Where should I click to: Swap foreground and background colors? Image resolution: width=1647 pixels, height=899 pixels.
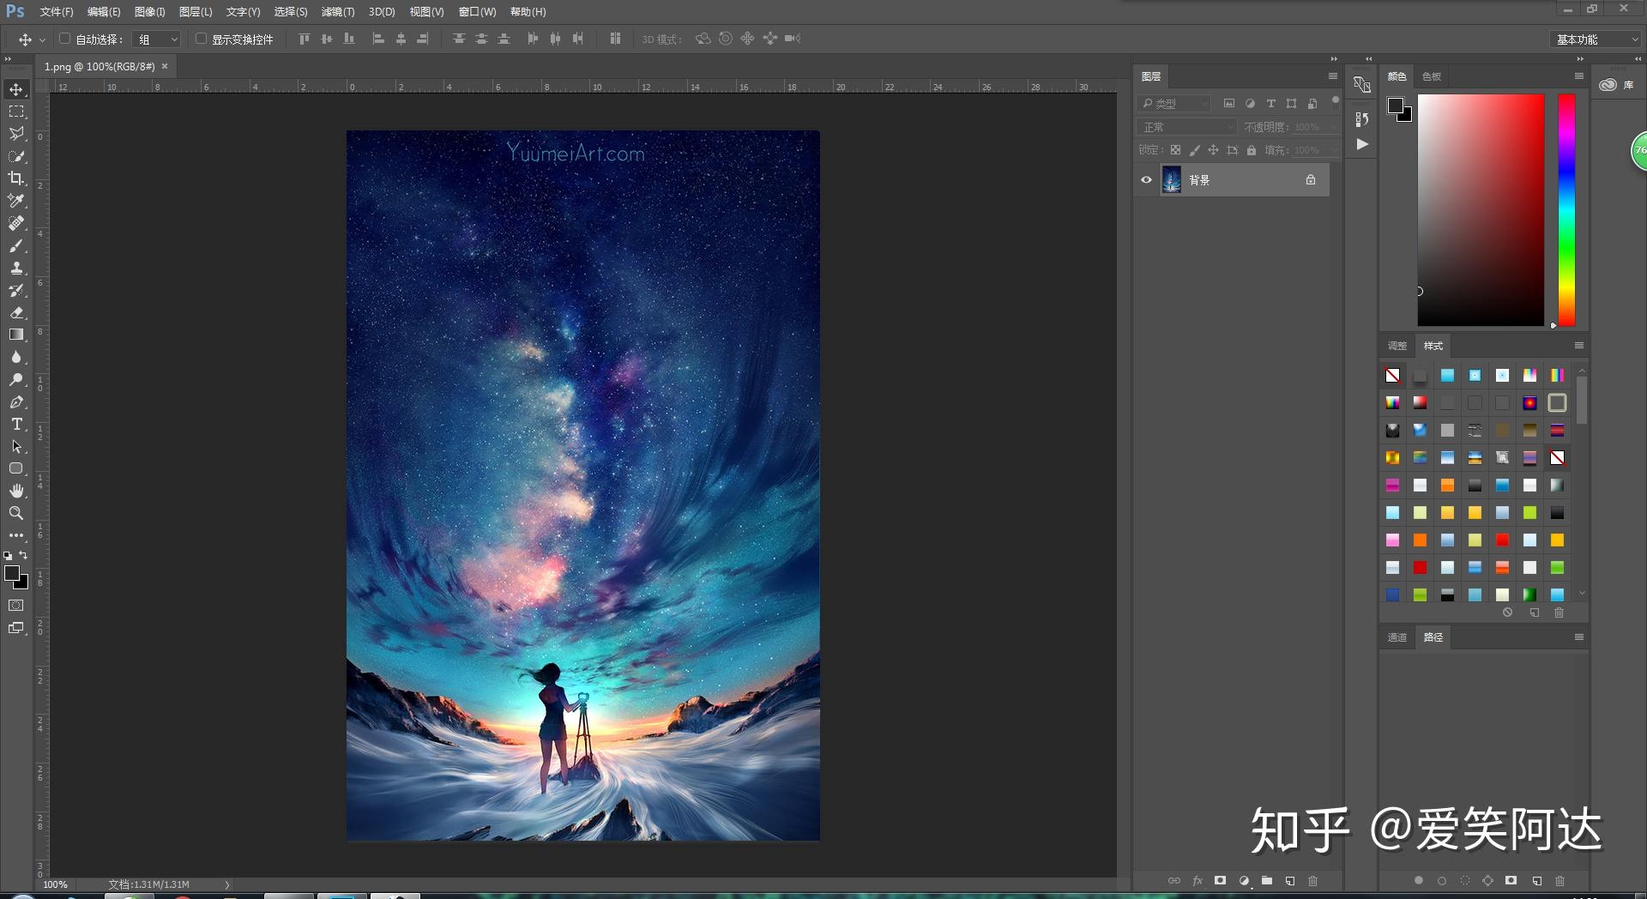click(x=23, y=555)
